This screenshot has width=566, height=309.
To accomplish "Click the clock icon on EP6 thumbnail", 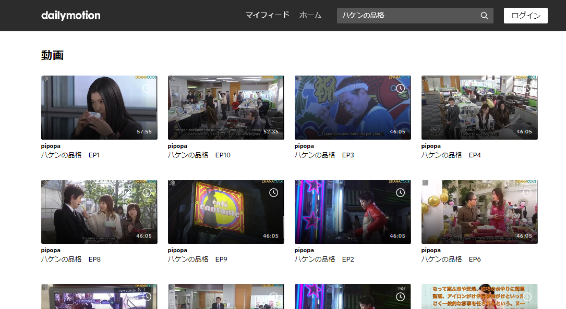I will [527, 193].
